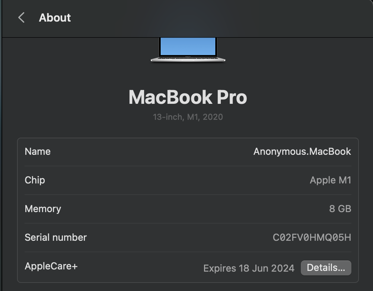Select the 13-inch, M1, 2020 subtitle
Viewport: 373px width, 291px height.
(x=188, y=117)
